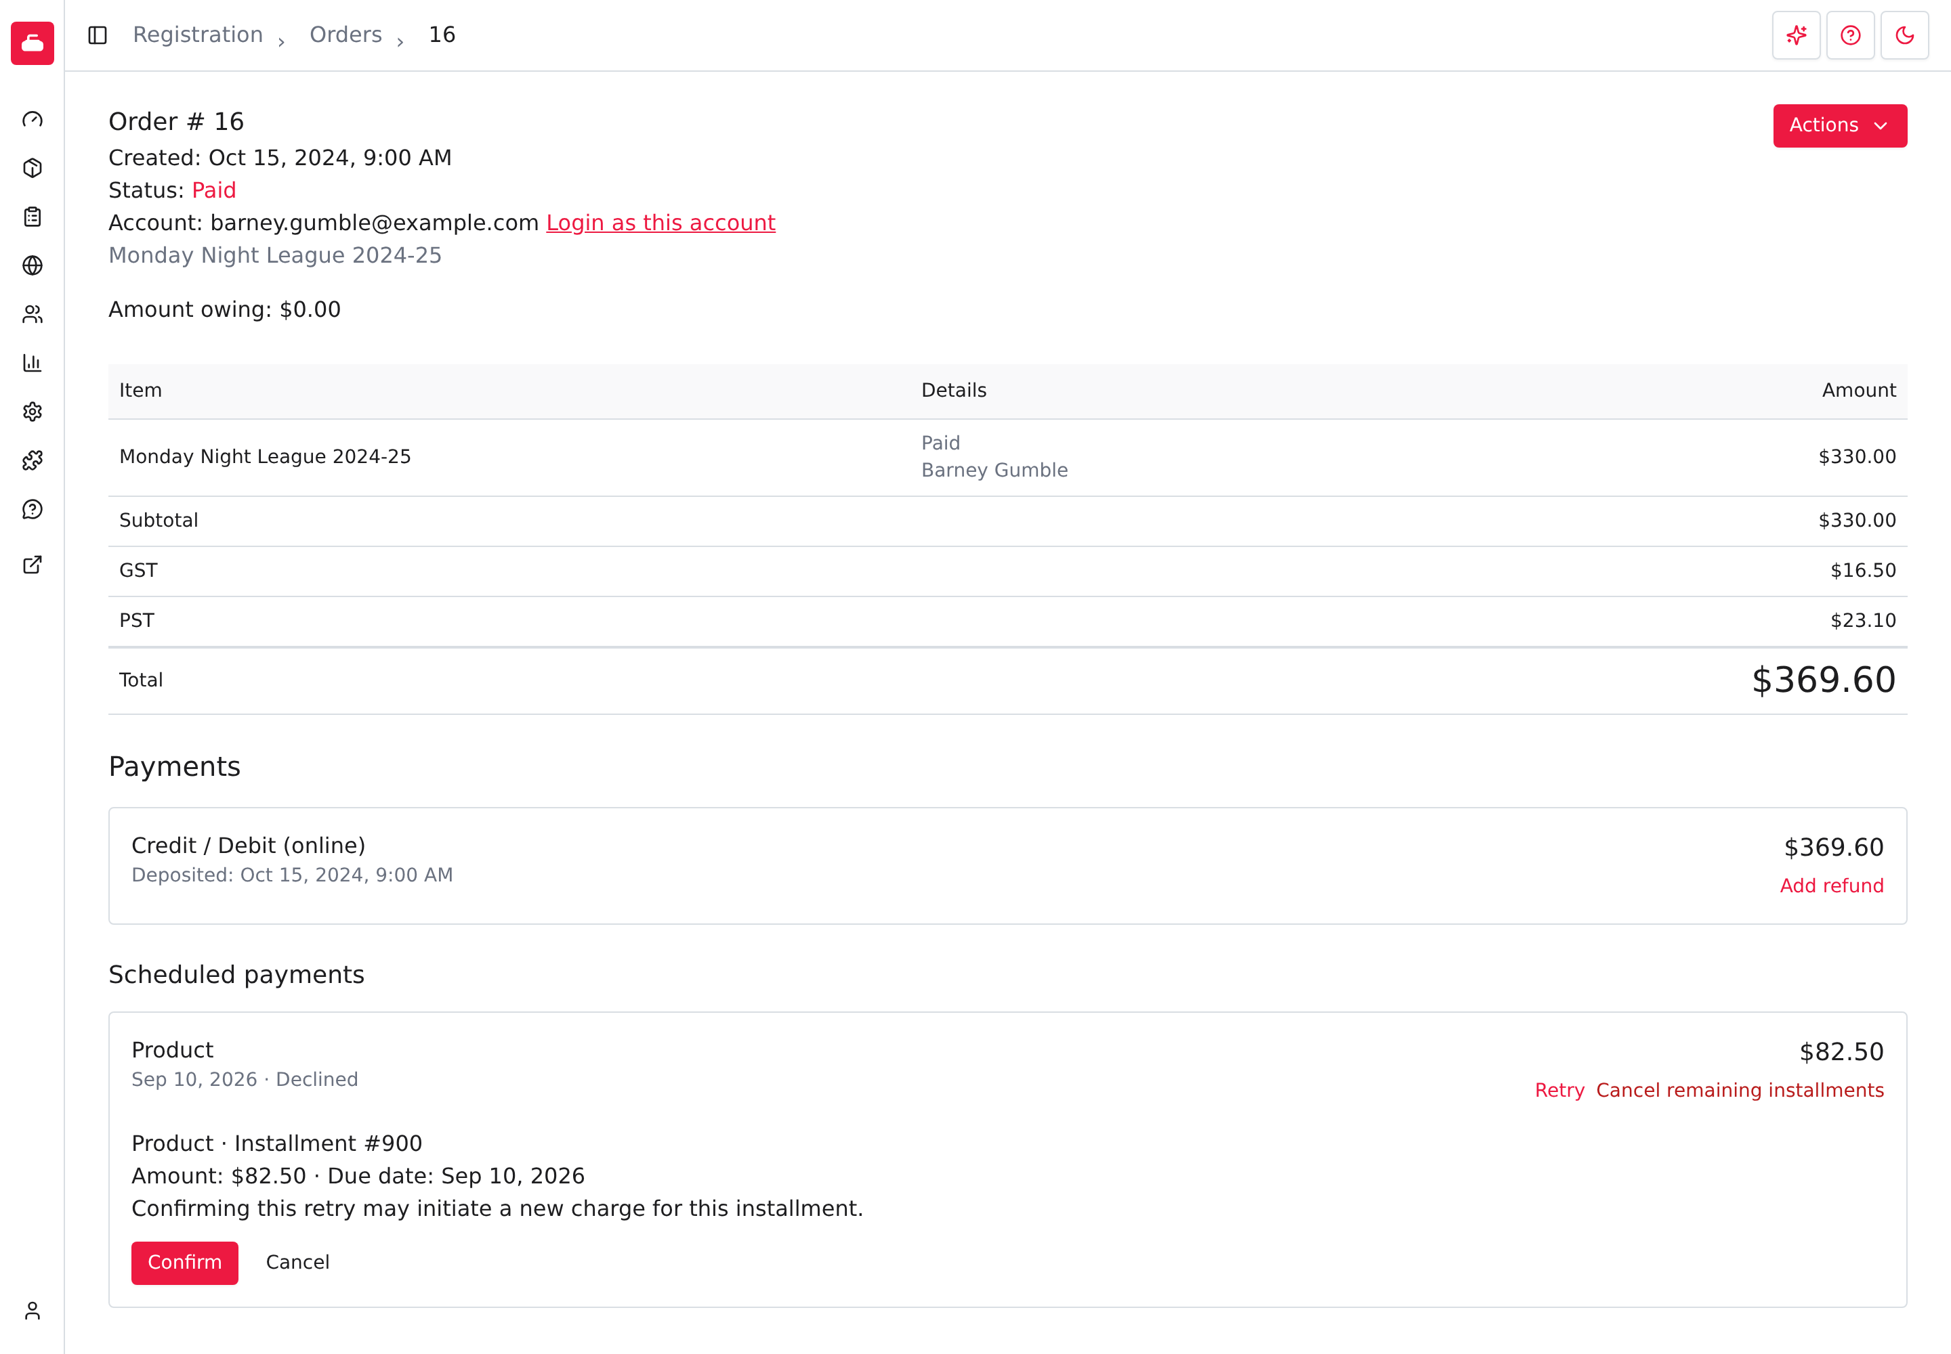
Task: Expand the Actions dropdown button
Action: [1840, 125]
